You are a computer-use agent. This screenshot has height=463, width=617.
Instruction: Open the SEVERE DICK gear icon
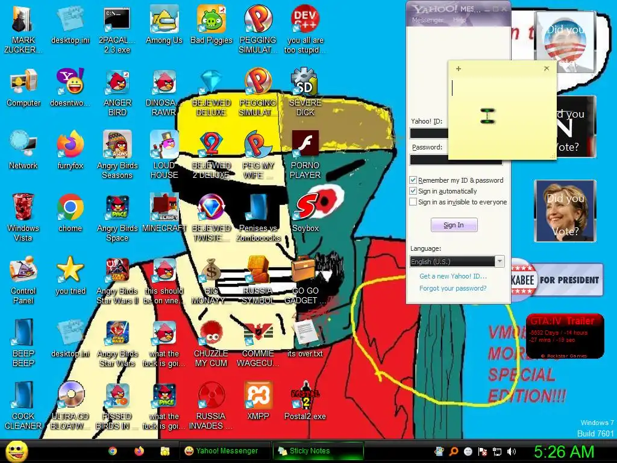coord(305,92)
